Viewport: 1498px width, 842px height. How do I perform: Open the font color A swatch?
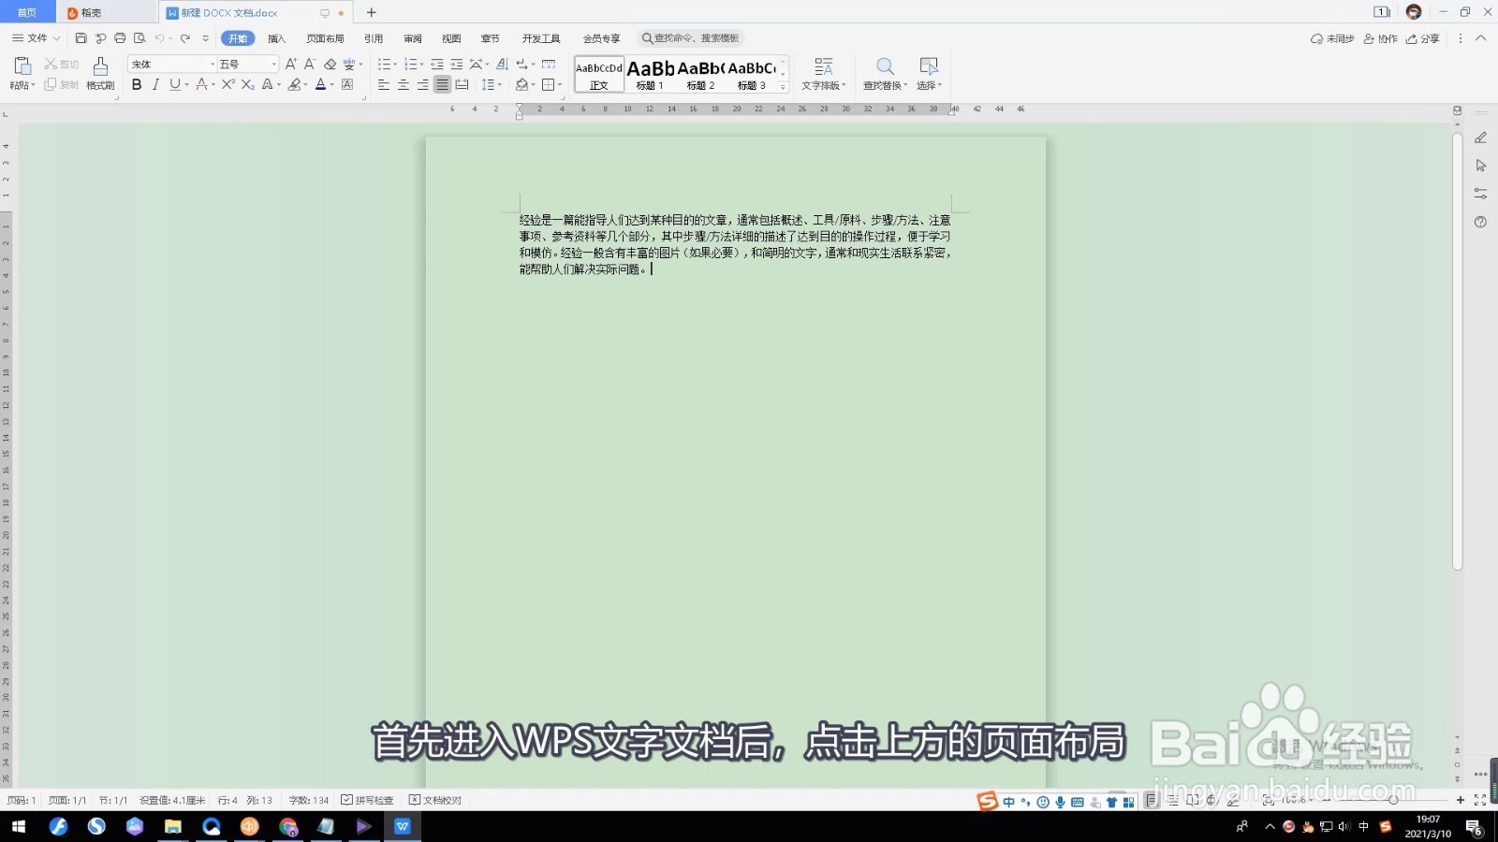point(320,84)
